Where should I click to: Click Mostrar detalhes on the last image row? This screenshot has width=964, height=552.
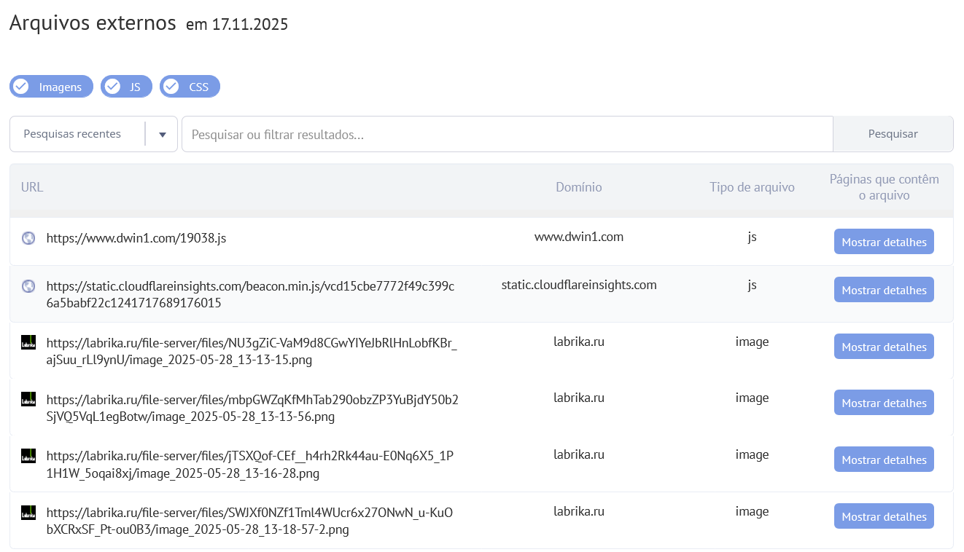click(884, 516)
